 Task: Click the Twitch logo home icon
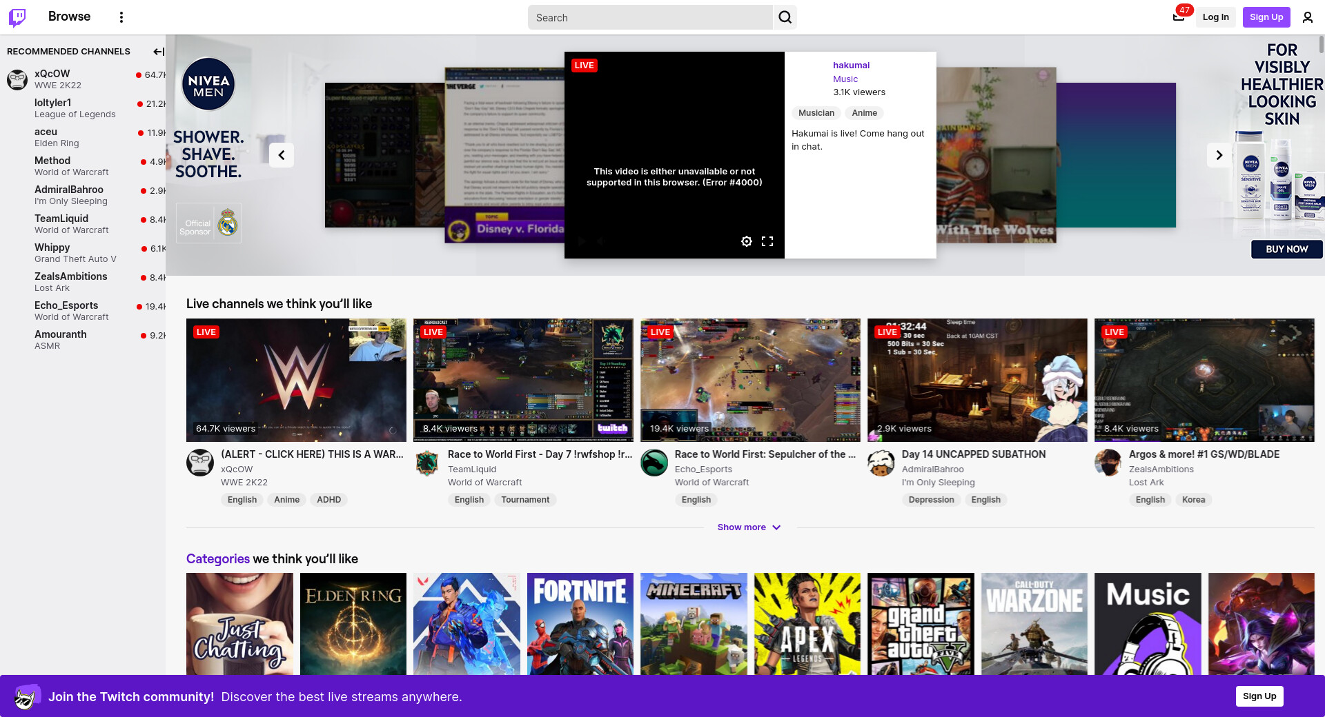(17, 17)
